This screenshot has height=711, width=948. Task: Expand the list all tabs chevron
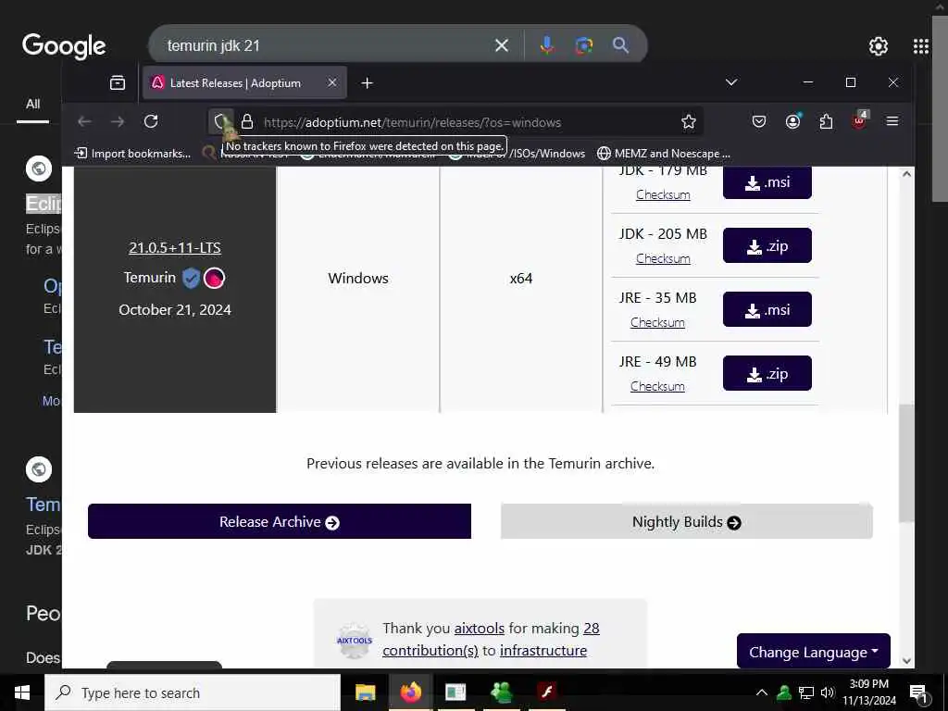pos(731,82)
